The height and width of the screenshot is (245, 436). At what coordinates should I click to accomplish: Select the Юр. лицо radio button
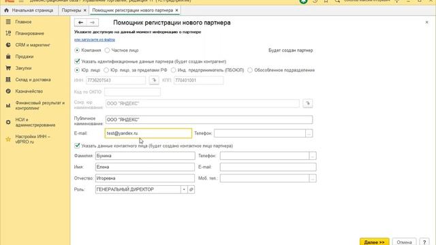[x=77, y=70]
